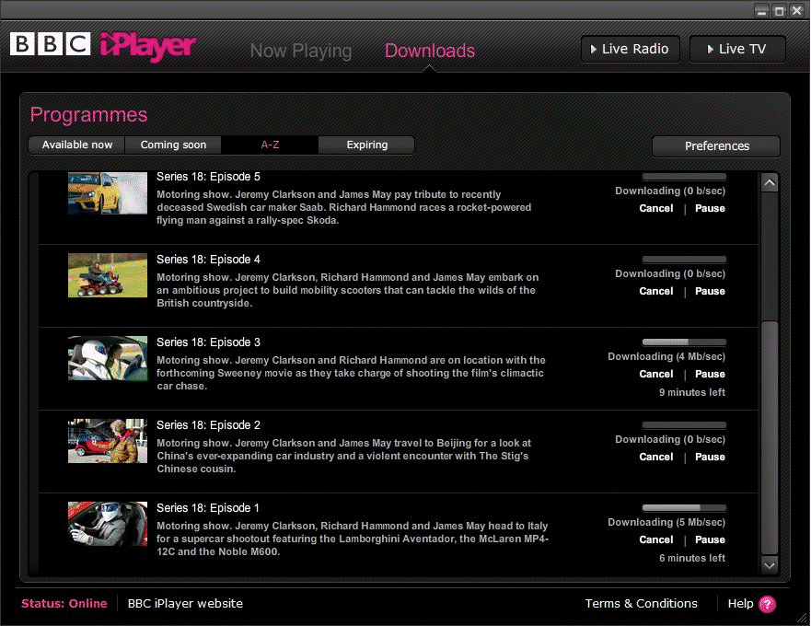Click the Episode 2 Beijing thumbnail
811x626 pixels.
(x=108, y=441)
